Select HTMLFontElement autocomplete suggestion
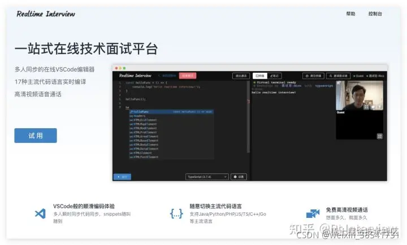 click(x=172, y=157)
